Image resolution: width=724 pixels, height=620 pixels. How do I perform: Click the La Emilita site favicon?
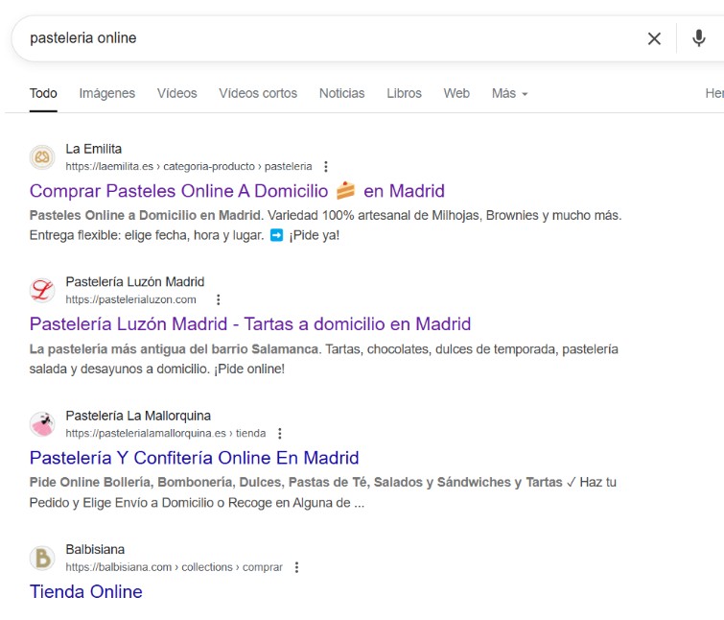coord(42,156)
